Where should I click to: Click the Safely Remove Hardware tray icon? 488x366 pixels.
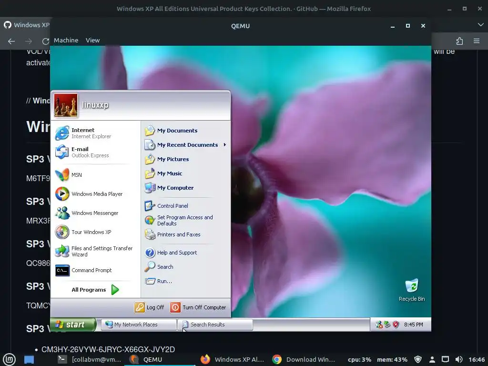[x=387, y=325]
